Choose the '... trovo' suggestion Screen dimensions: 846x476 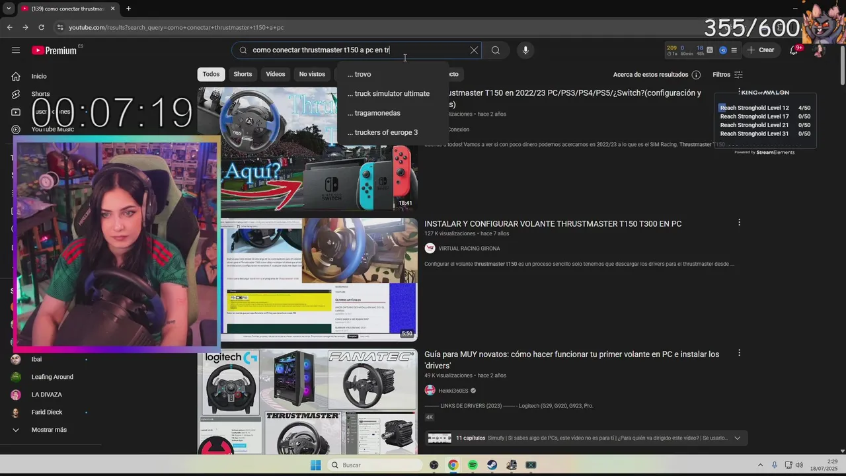(x=392, y=74)
